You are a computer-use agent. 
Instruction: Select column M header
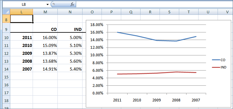[45, 12]
